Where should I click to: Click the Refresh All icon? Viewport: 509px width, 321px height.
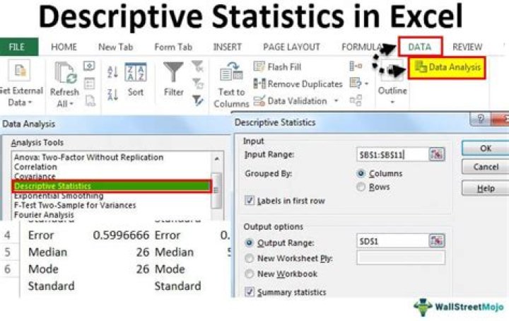coord(66,73)
